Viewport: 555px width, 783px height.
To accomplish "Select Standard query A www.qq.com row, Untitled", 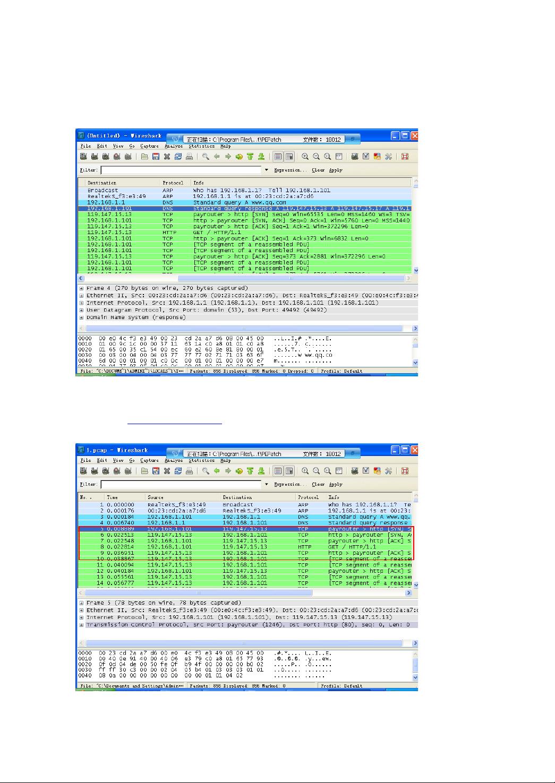I will [245, 203].
